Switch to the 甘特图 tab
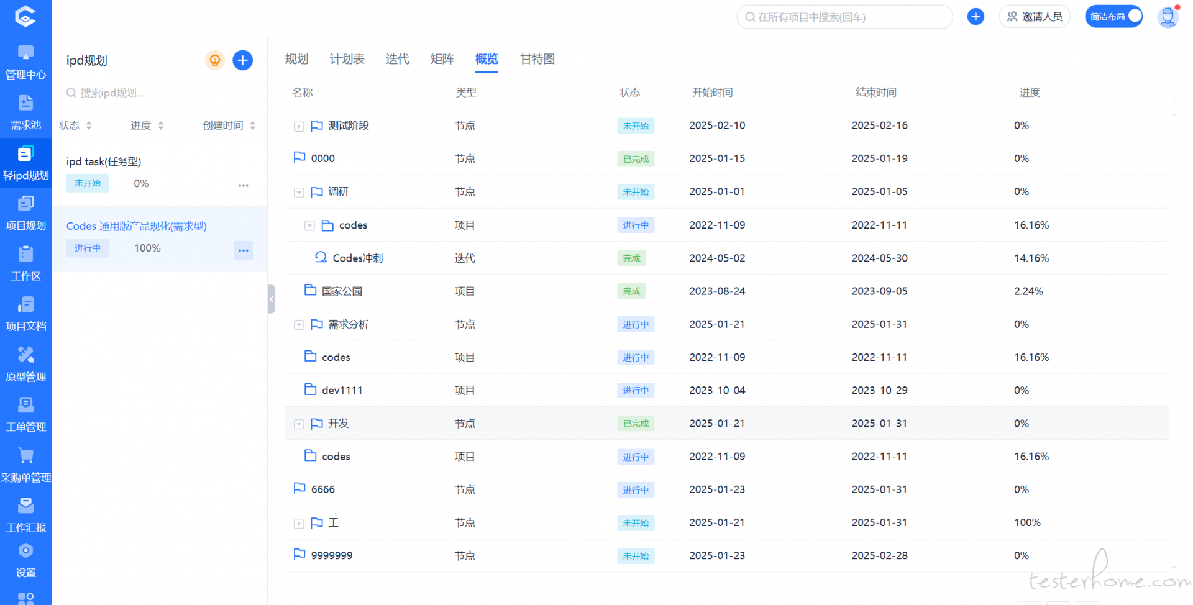This screenshot has height=605, width=1193. pos(537,59)
